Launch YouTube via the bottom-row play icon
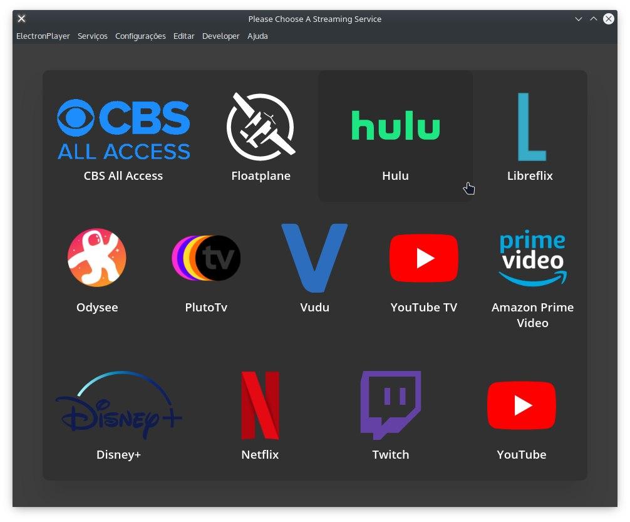 pos(522,405)
